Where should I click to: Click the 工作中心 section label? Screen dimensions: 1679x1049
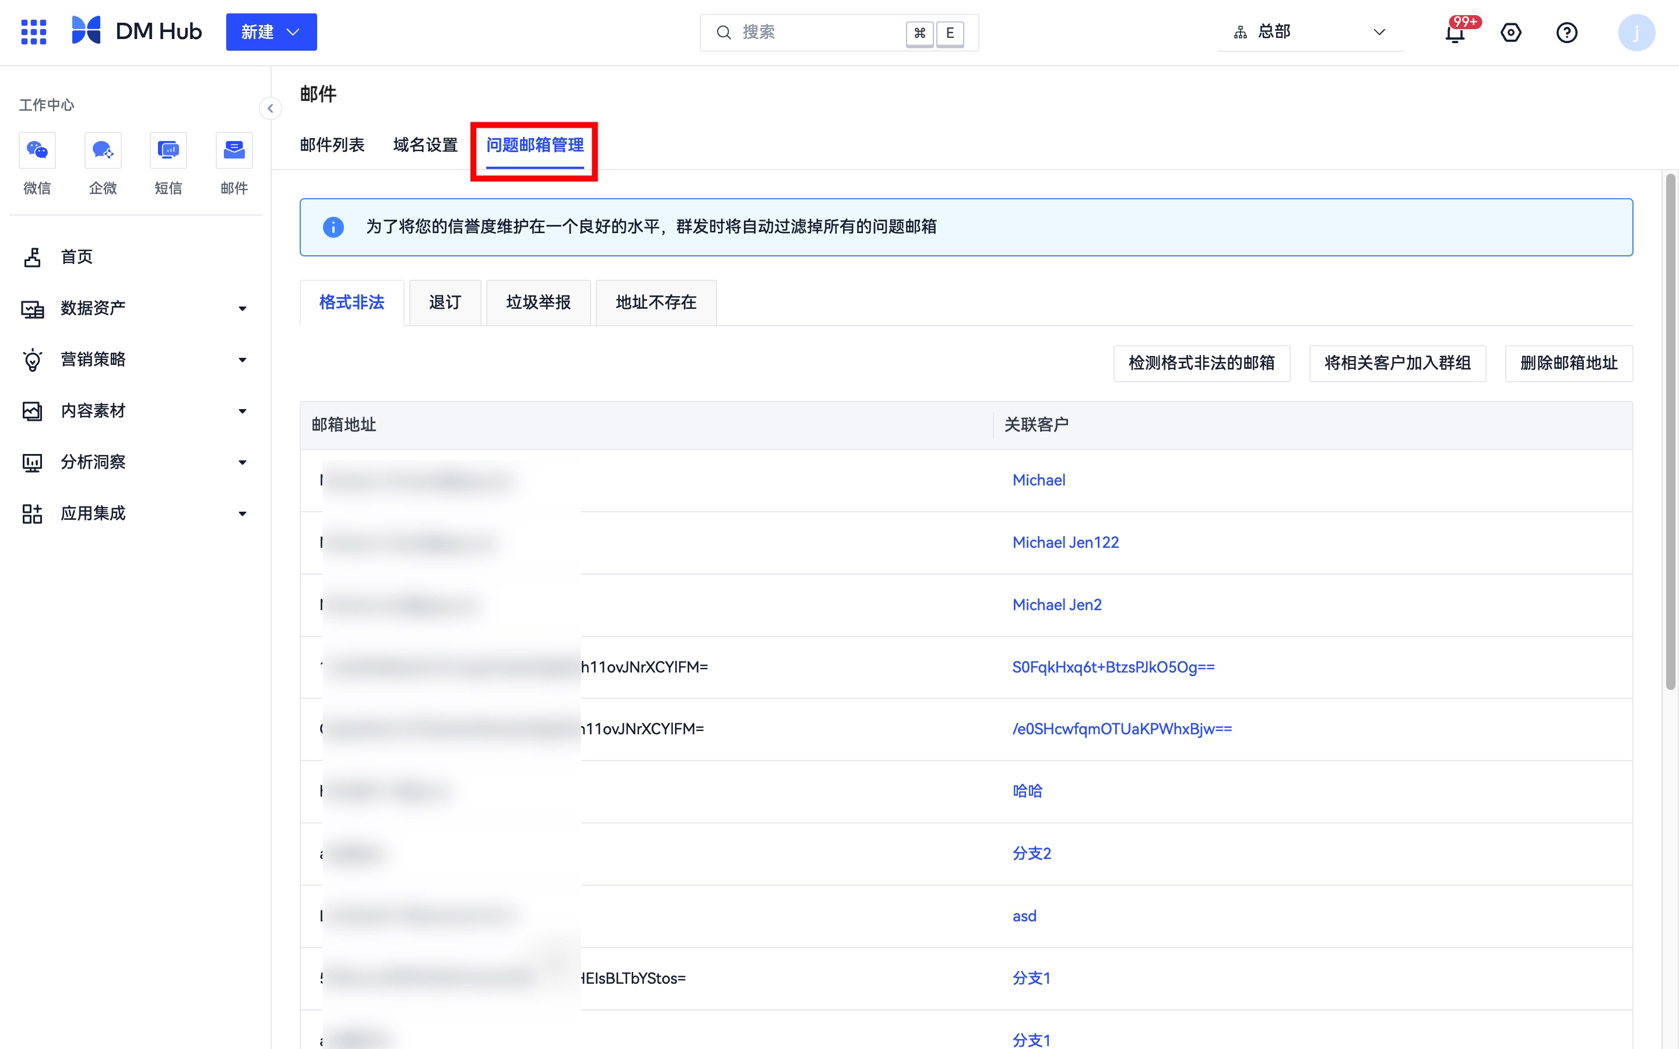click(x=46, y=105)
